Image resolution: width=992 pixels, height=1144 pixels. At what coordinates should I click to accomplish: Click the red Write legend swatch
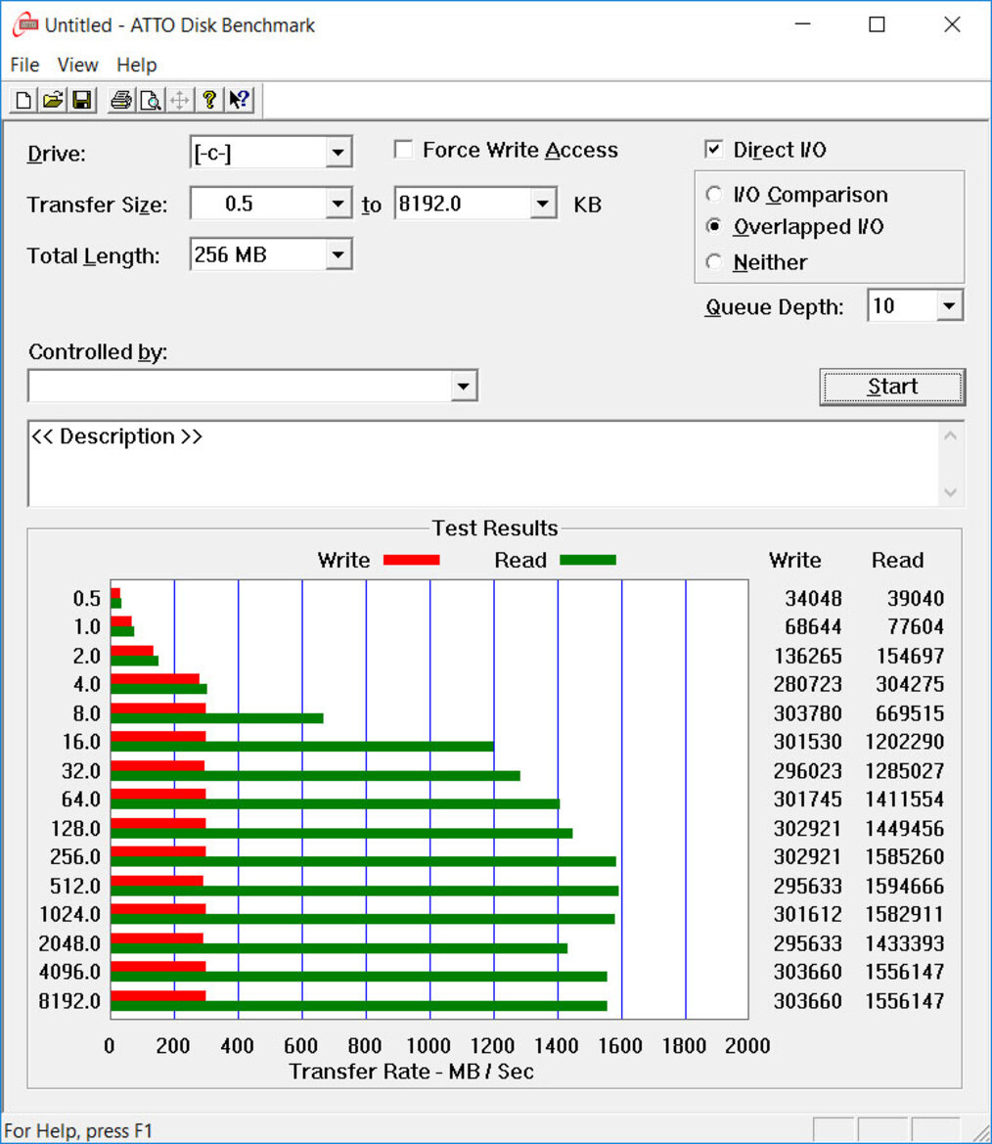coord(412,560)
